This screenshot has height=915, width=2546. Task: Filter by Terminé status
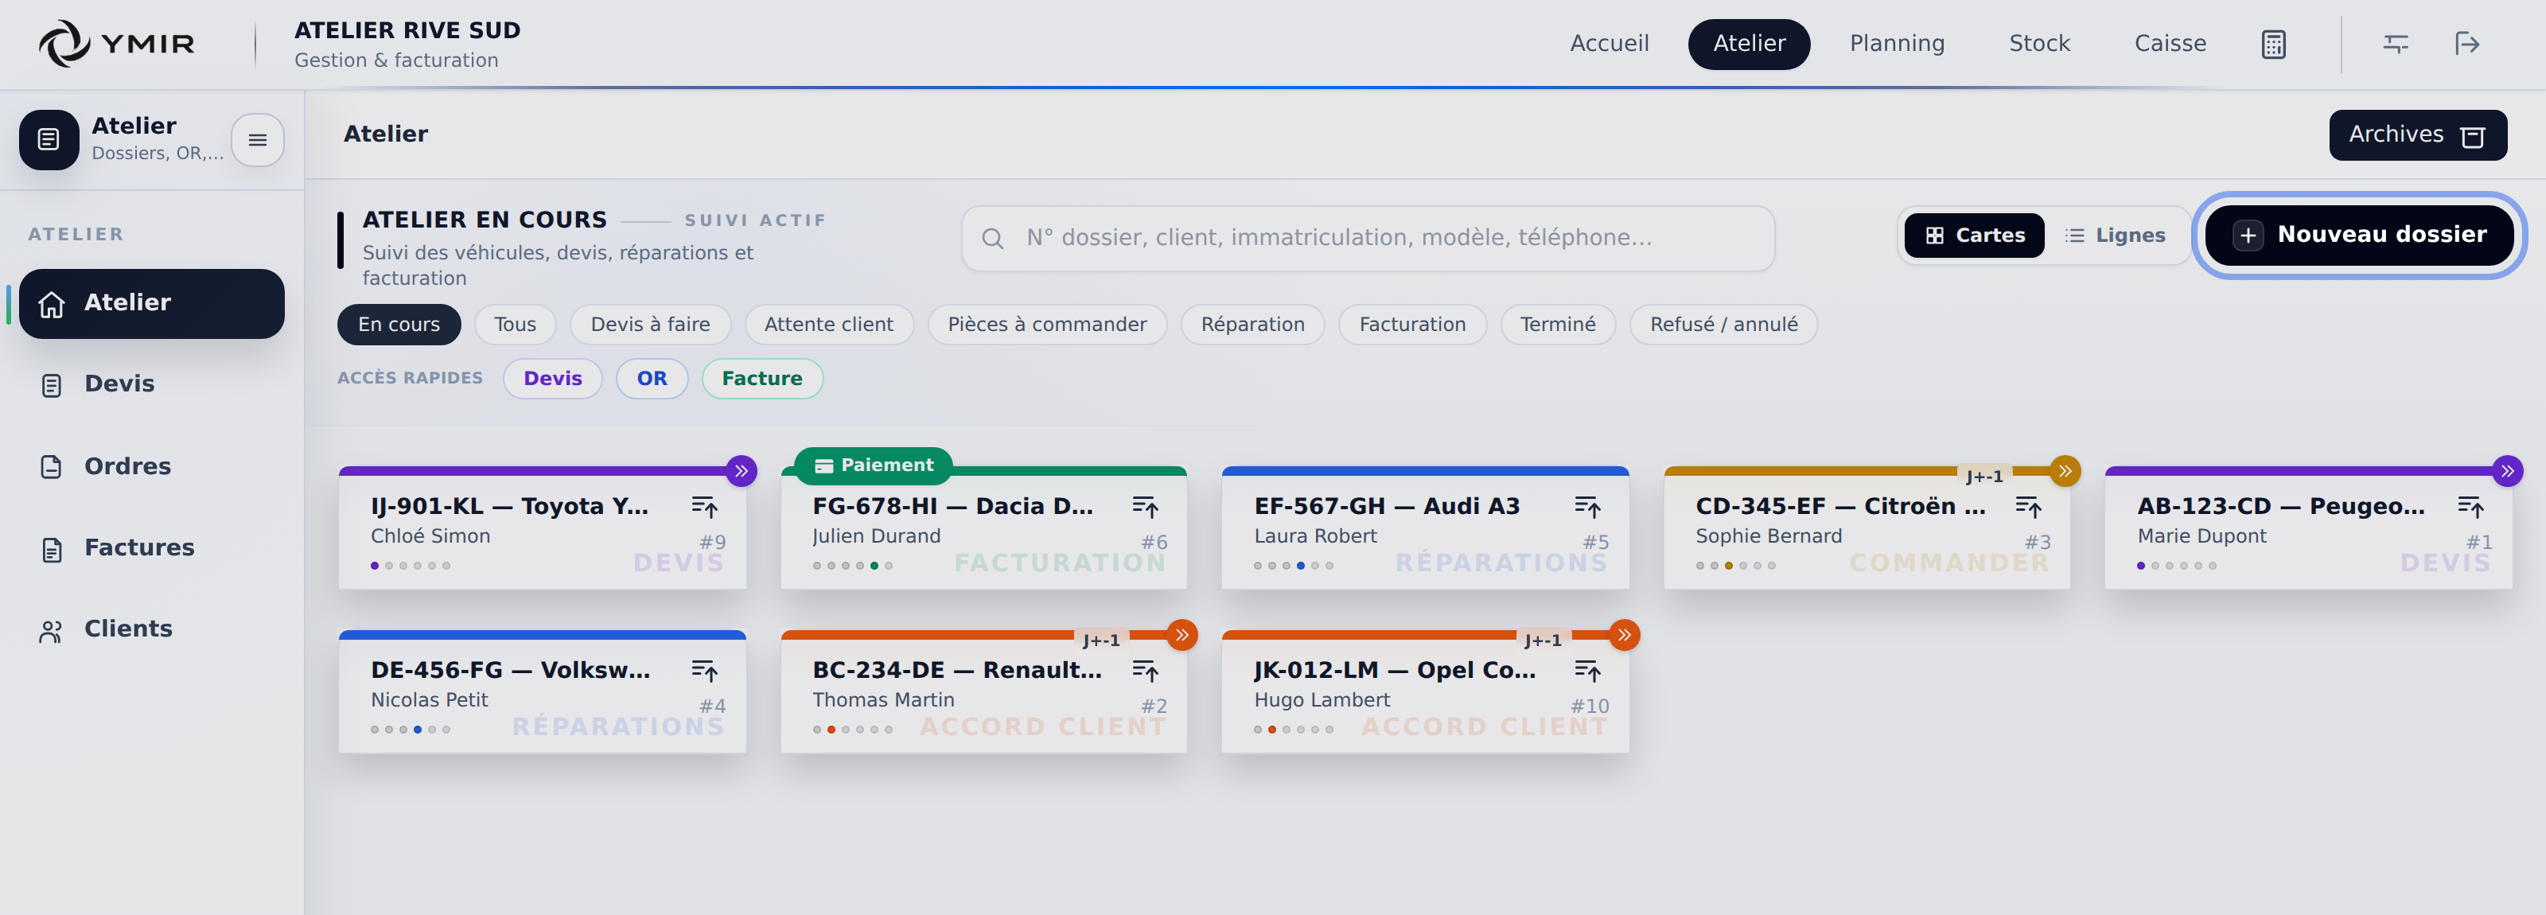[x=1558, y=324]
